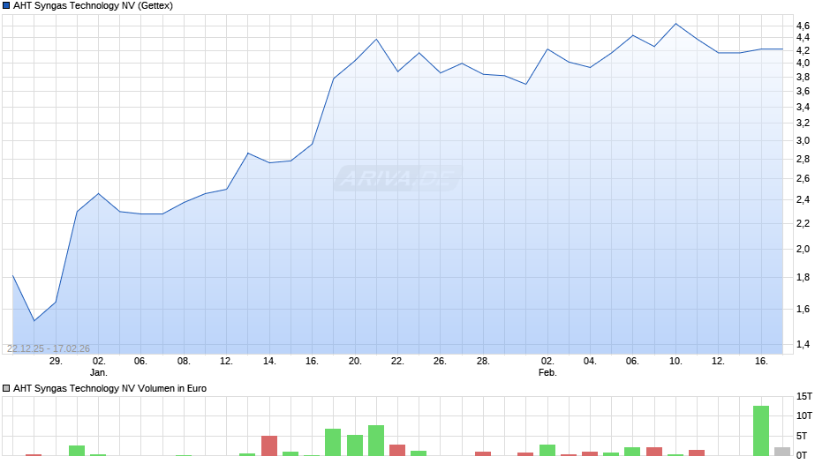Viewport: 830px width, 464px height.
Task: Click the green volume bar at 02. January
Action: point(98,454)
